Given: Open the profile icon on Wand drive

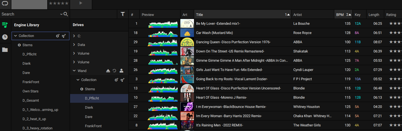Looking at the screenshot, I should [x=121, y=71].
